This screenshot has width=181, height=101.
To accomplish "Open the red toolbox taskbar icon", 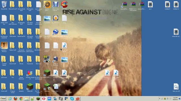I will click(78, 98).
